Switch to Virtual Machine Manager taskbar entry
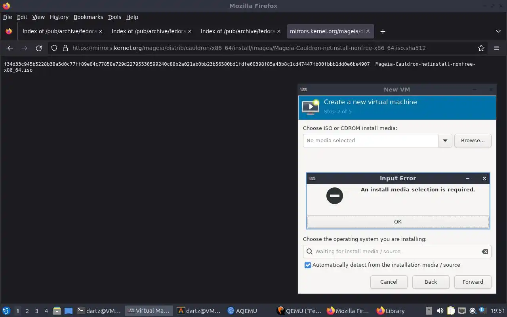The image size is (507, 317). tap(149, 311)
